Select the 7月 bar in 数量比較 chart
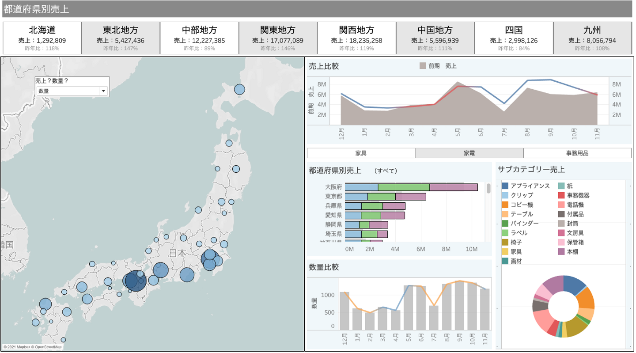 tap(434, 318)
